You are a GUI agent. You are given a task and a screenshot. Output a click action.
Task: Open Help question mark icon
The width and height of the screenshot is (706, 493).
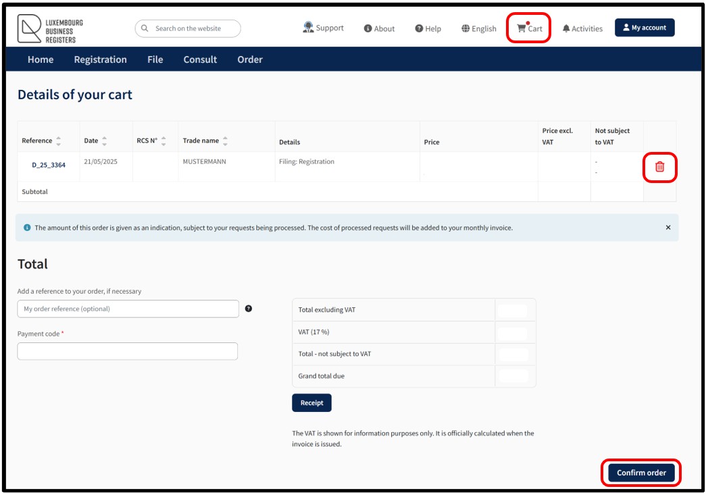point(419,28)
